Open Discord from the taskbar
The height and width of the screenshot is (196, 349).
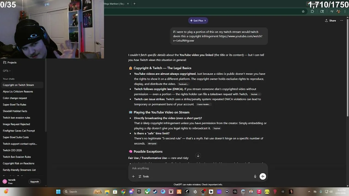tap(131, 192)
